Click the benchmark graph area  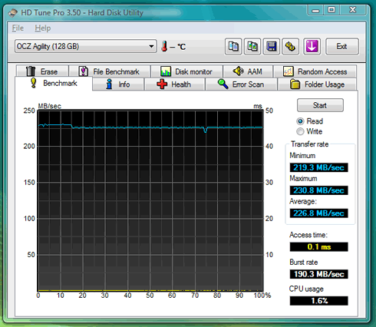click(150, 200)
